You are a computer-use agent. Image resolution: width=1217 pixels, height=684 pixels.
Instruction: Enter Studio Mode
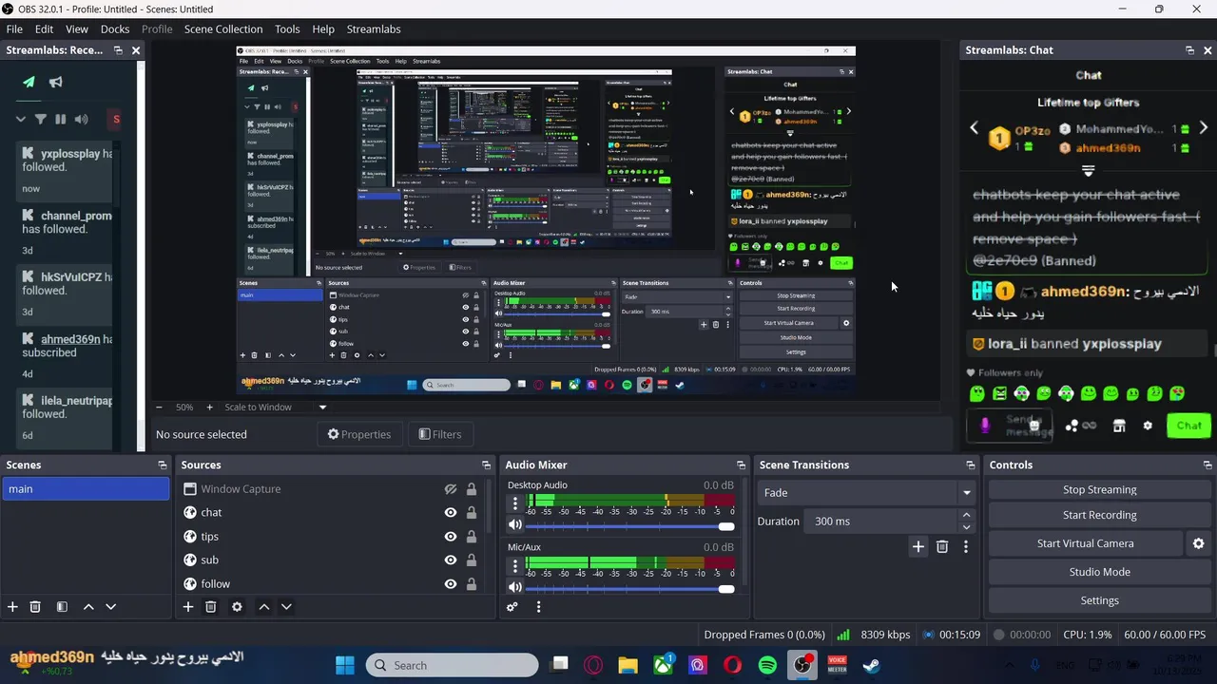(1099, 572)
